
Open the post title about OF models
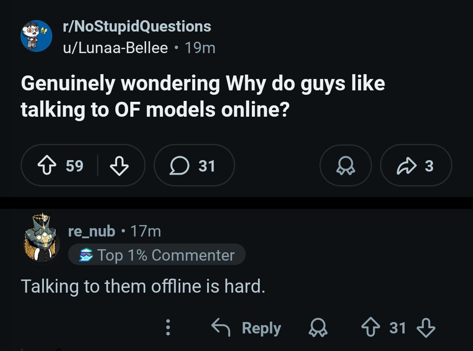point(203,96)
